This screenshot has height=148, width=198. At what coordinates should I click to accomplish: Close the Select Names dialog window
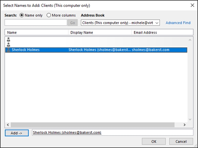pos(192,5)
